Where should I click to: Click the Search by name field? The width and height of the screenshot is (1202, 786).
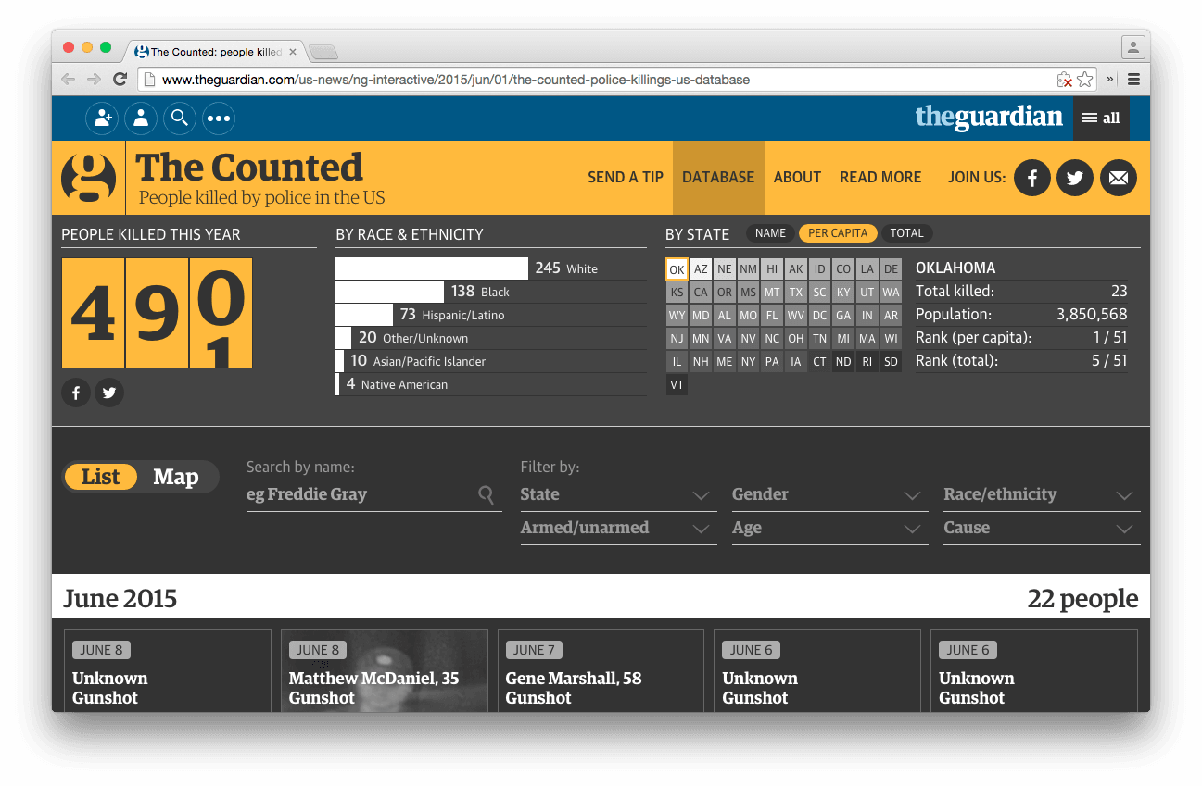[x=361, y=495]
